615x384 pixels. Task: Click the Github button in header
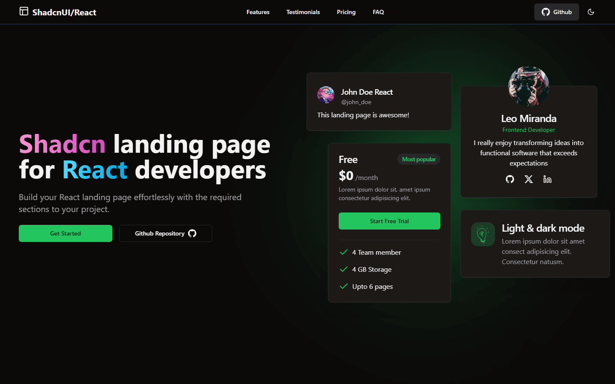(x=556, y=12)
